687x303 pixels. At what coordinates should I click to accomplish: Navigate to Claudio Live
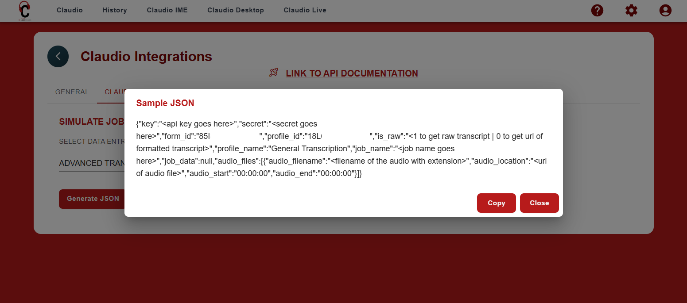(x=305, y=10)
